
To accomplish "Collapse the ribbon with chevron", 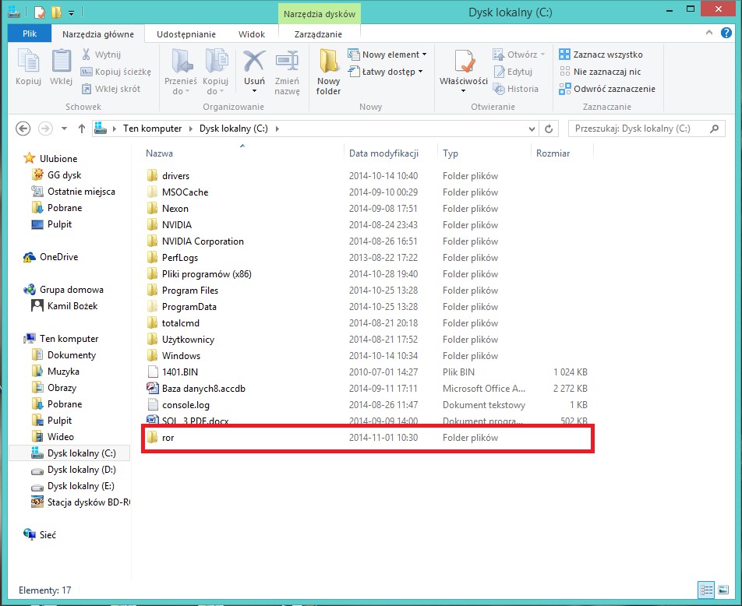I will [709, 33].
